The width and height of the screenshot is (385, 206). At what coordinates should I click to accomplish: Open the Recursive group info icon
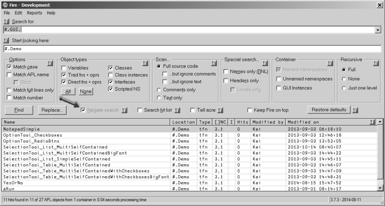coord(376,64)
